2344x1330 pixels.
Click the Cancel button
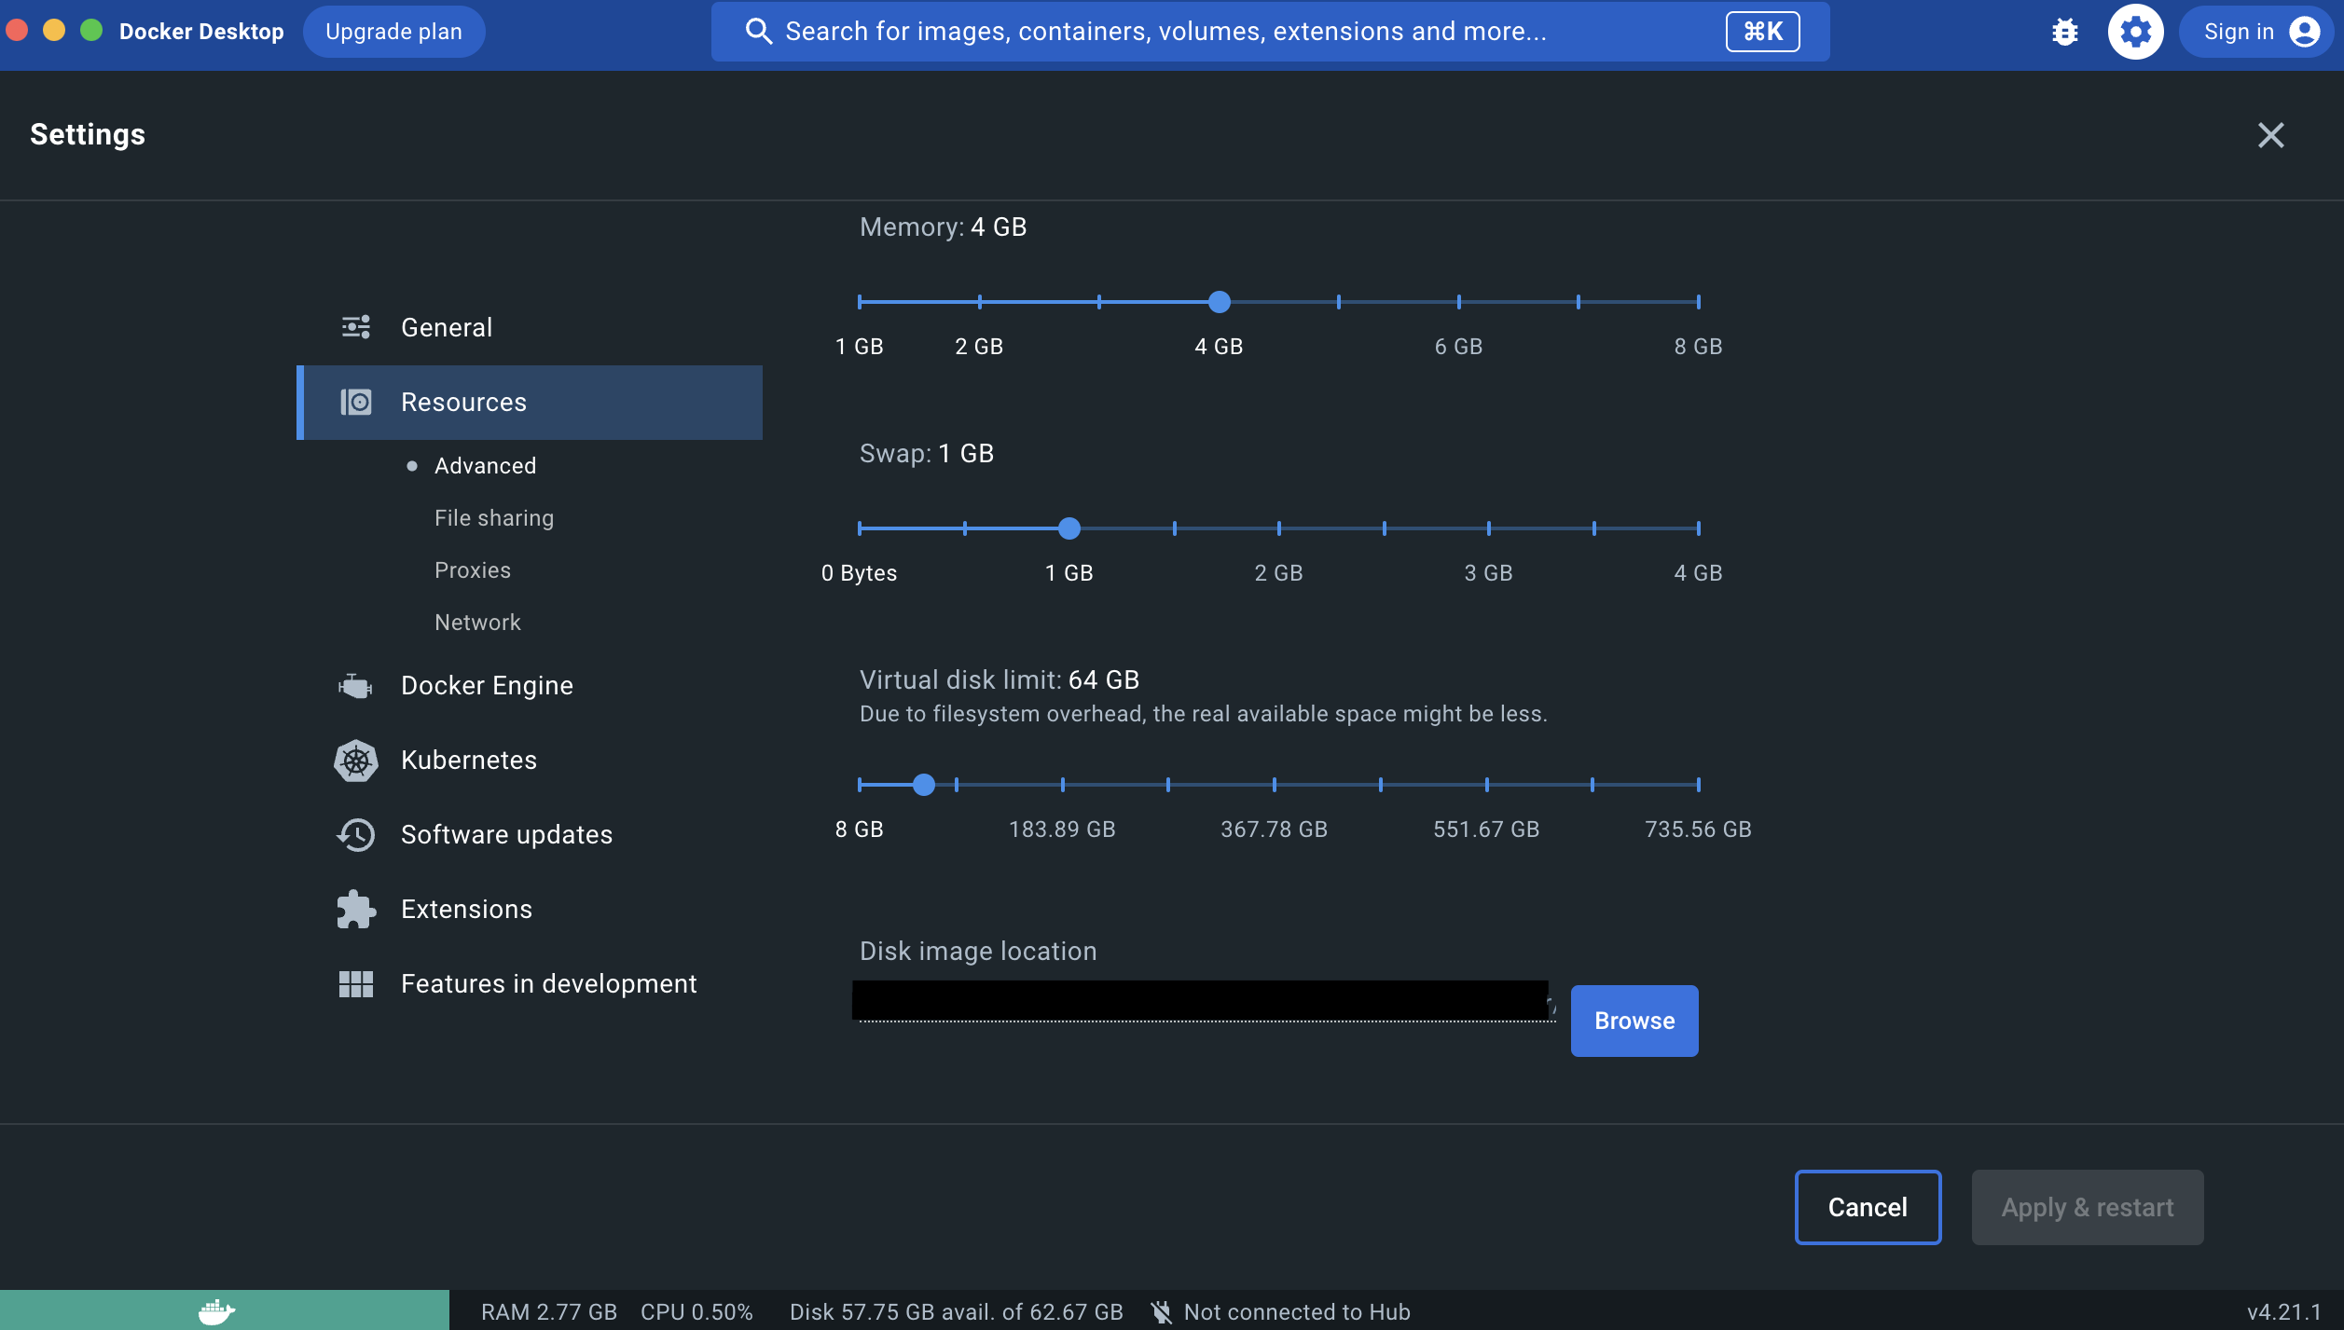tap(1868, 1207)
